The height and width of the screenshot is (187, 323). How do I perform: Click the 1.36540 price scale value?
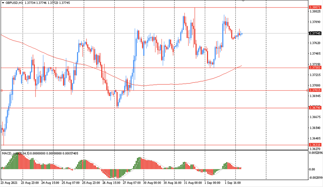coord(315,128)
